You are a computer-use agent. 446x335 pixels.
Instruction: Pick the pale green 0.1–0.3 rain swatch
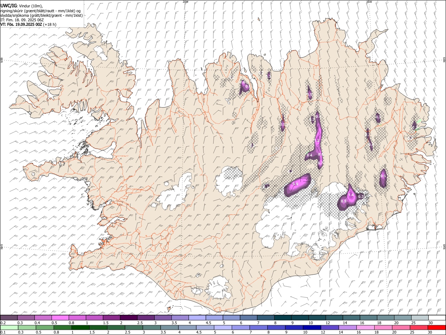tap(9, 327)
